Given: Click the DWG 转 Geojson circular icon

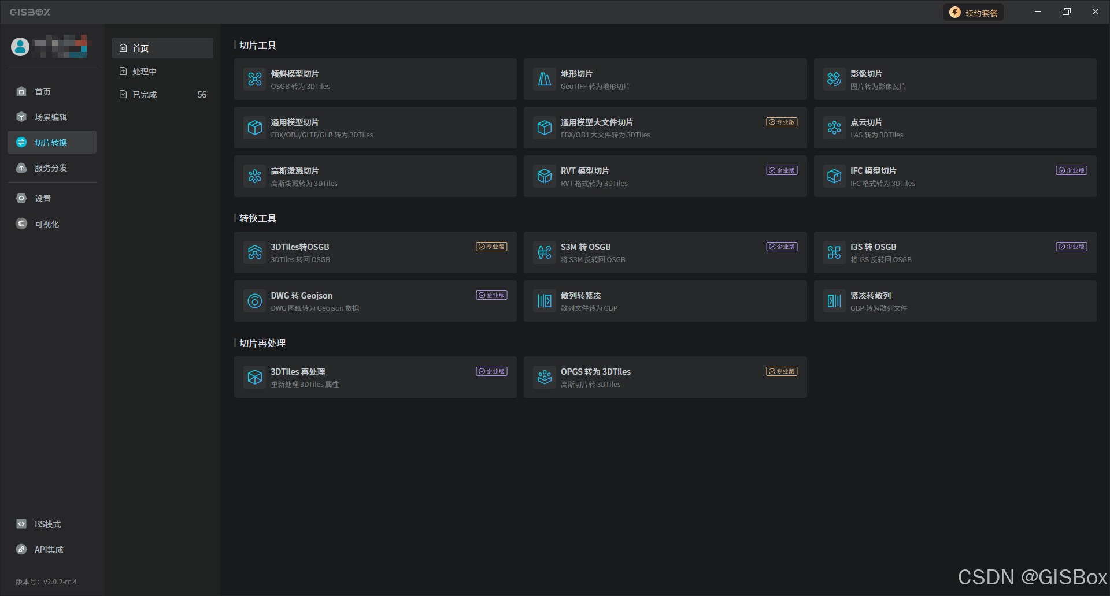Looking at the screenshot, I should [x=255, y=301].
